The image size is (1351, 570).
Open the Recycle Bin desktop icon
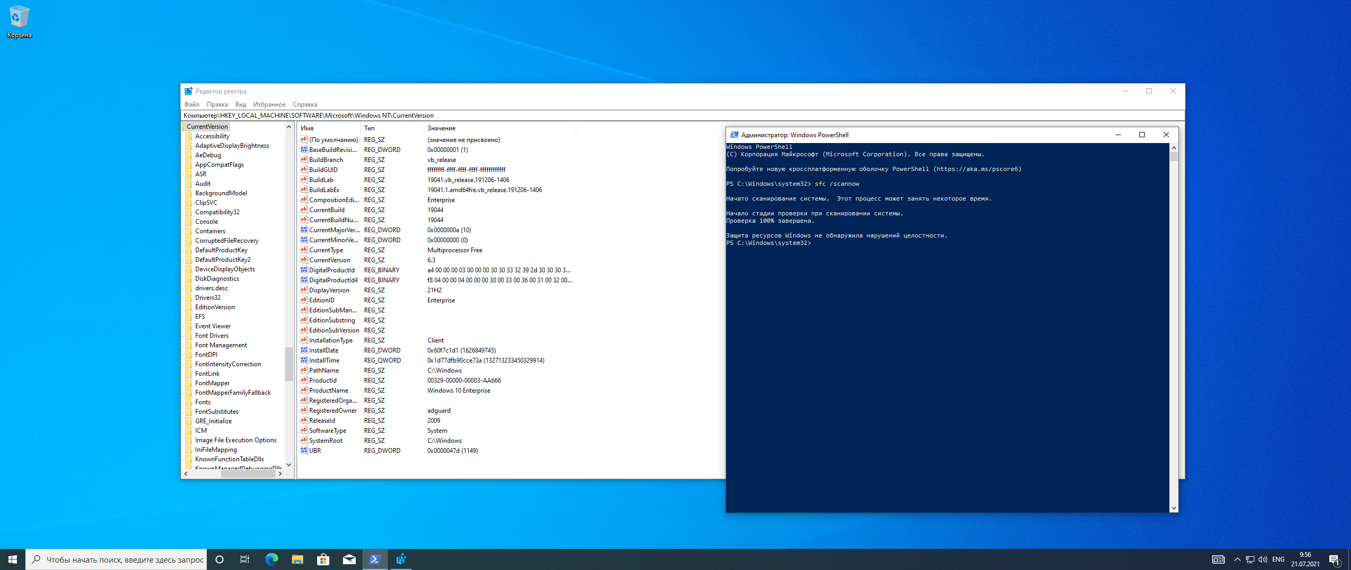[x=19, y=21]
